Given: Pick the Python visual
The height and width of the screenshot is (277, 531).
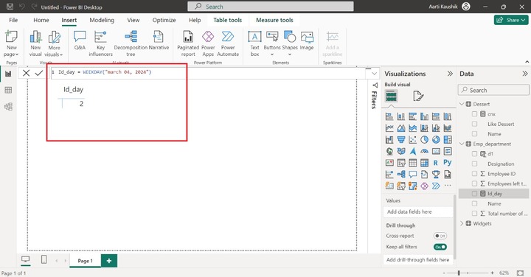Looking at the screenshot, I should pyautogui.click(x=448, y=163).
